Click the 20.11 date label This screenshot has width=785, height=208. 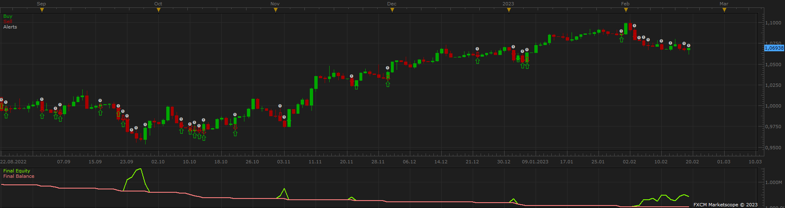click(x=347, y=162)
